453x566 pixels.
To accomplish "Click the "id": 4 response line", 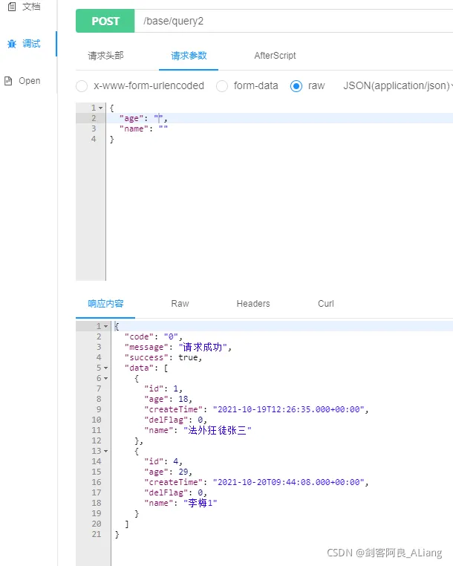I will (163, 462).
